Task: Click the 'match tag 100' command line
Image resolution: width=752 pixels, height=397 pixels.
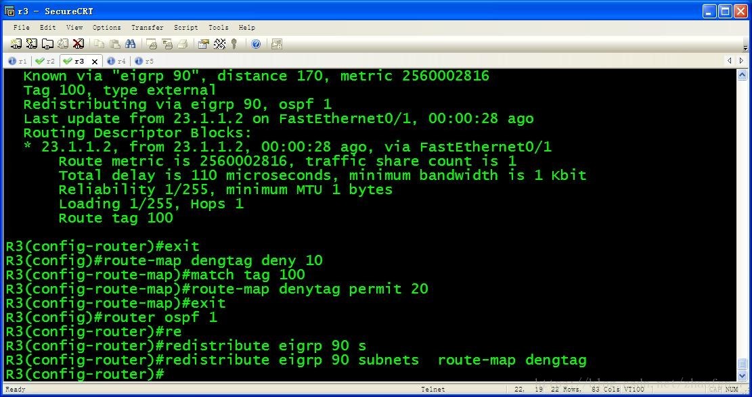Action: (156, 275)
